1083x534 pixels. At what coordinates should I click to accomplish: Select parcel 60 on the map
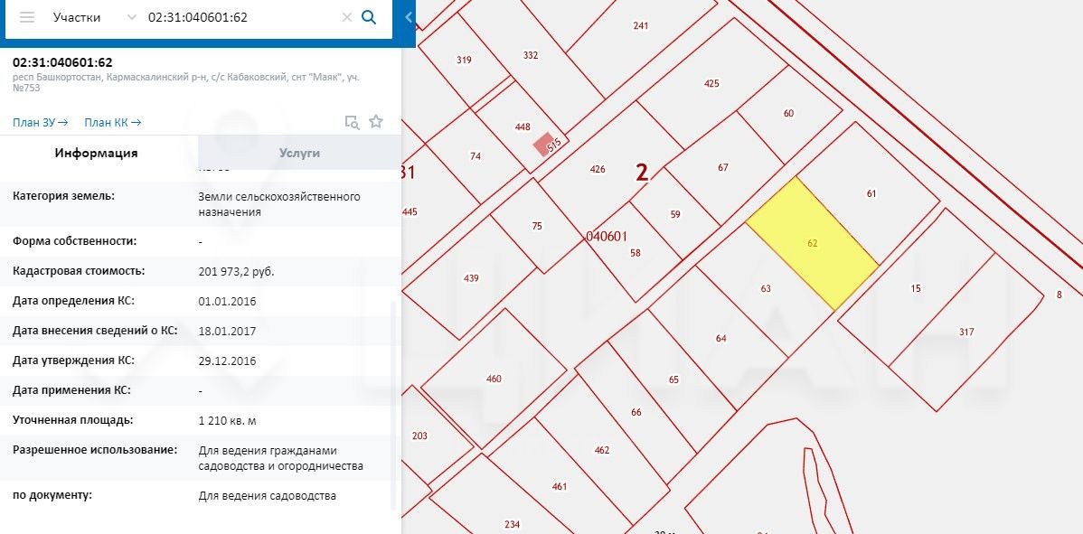click(x=789, y=113)
